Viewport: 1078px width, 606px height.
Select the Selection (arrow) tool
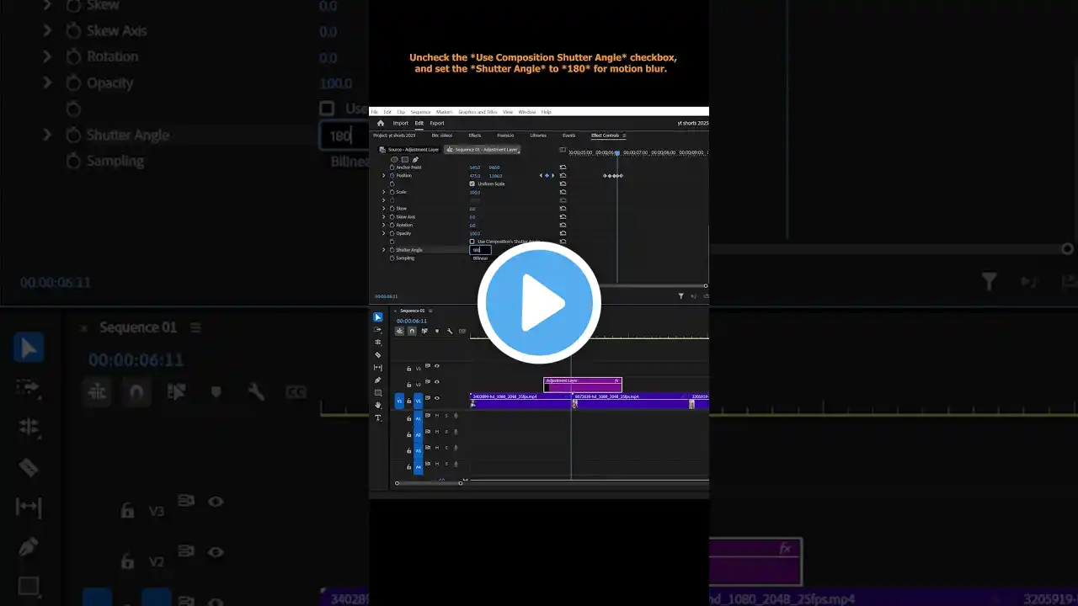(378, 317)
